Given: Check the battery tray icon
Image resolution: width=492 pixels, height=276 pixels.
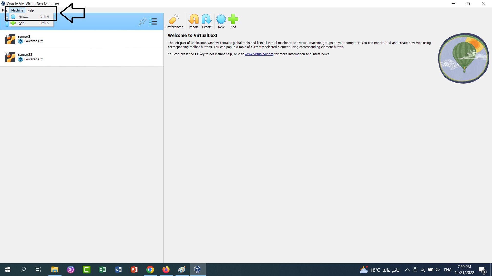Looking at the screenshot, I should click(x=430, y=270).
